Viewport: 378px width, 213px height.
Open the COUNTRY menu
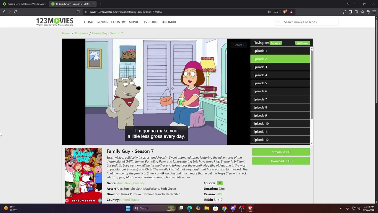click(x=118, y=22)
